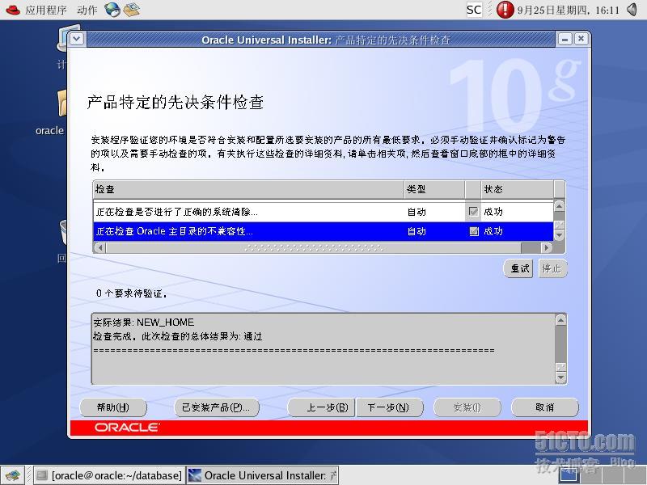The height and width of the screenshot is (485, 647).
Task: Select the system cleanup check row
Action: tap(323, 212)
